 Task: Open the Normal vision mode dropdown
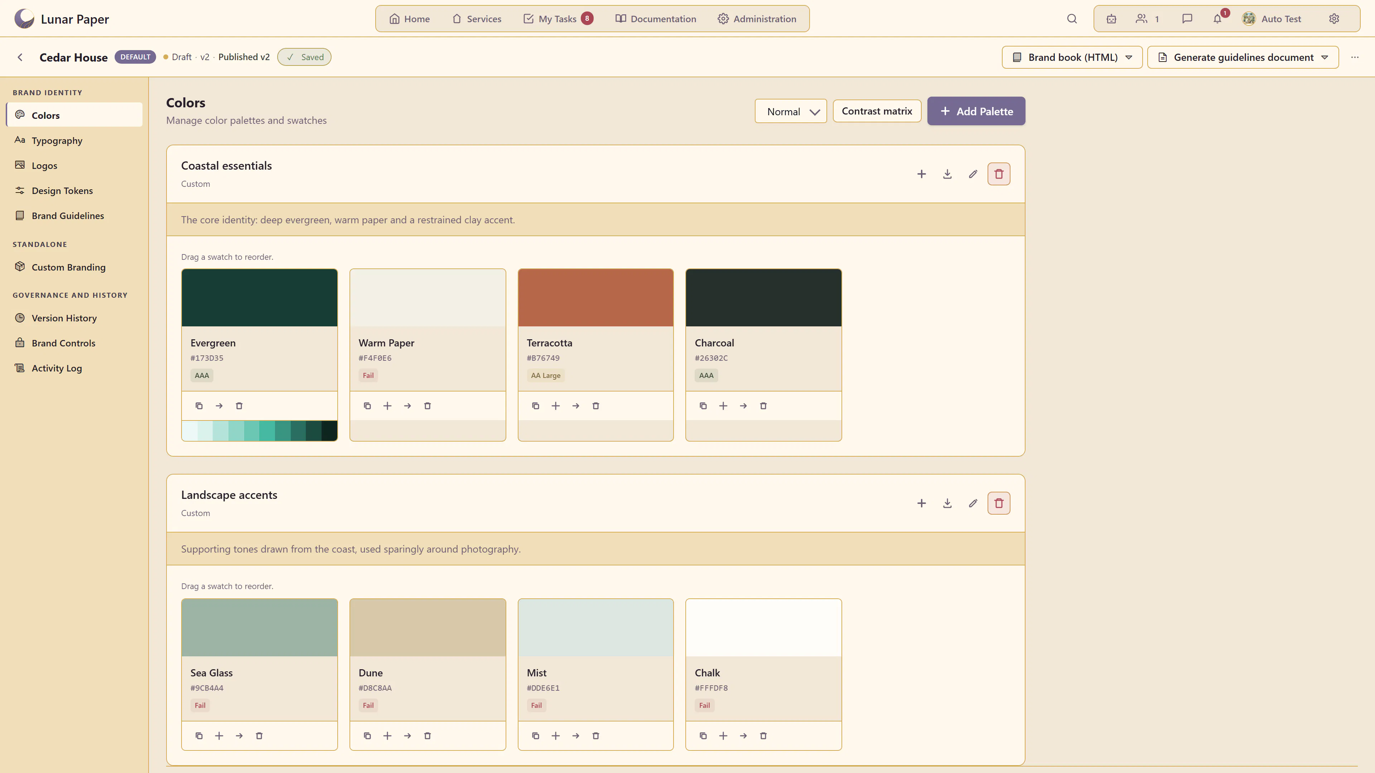(x=791, y=111)
